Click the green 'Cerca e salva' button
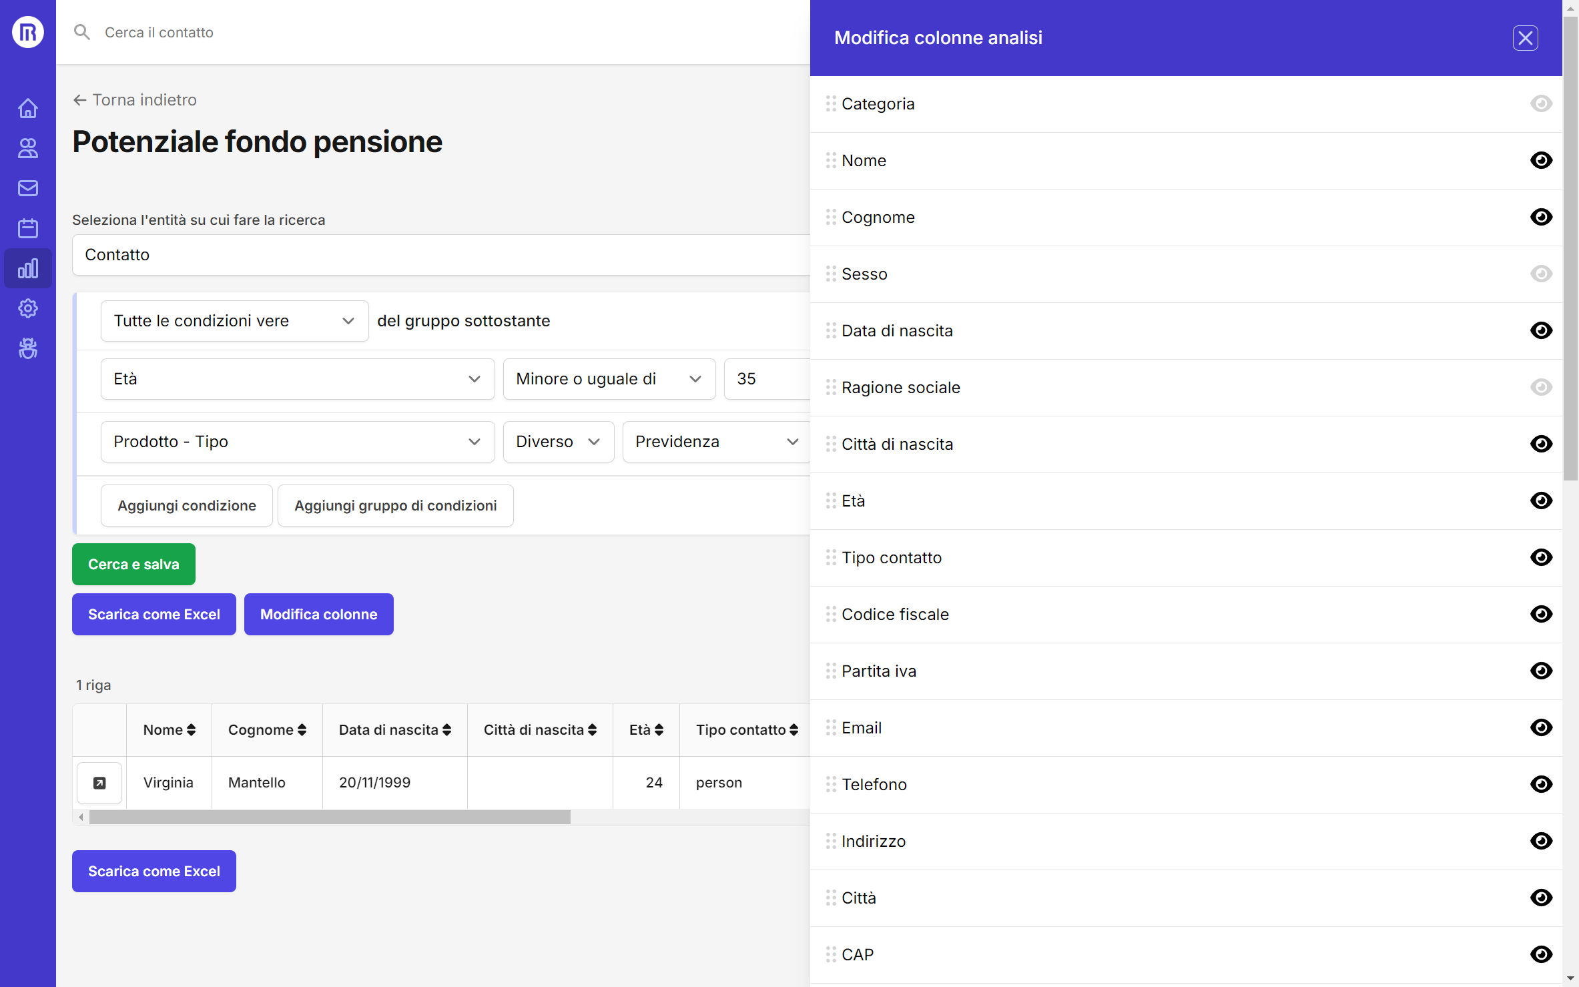 tap(133, 564)
